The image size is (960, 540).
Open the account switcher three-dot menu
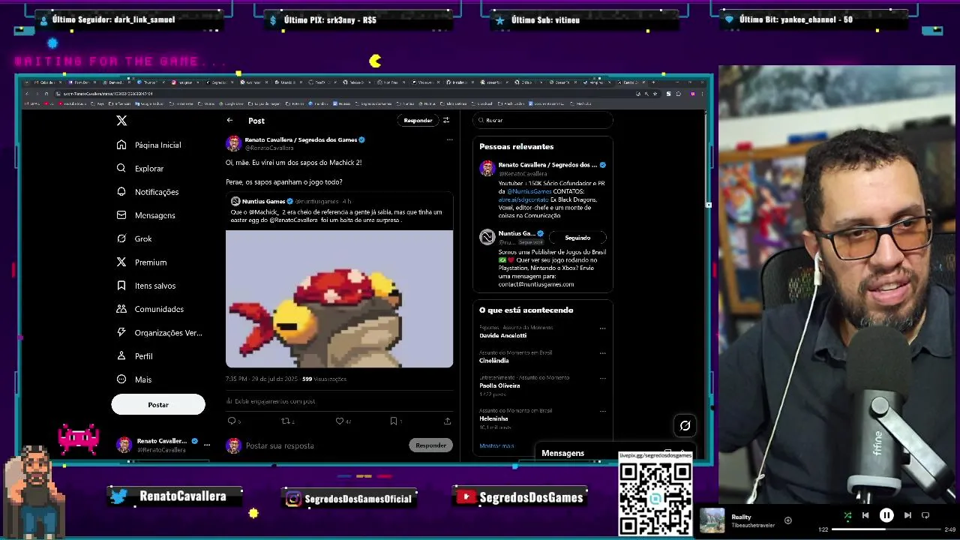click(x=207, y=445)
